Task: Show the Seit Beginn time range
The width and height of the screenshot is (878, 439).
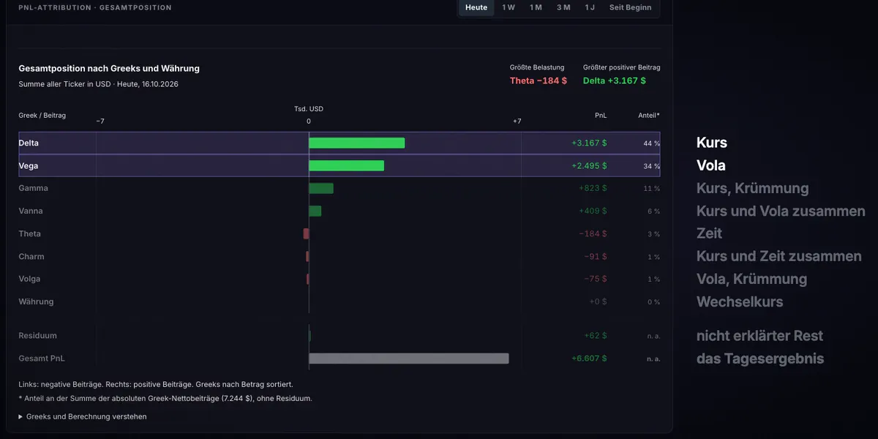Action: [x=630, y=7]
